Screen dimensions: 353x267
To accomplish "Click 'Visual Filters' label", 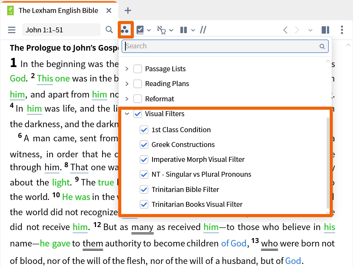I will pyautogui.click(x=165, y=114).
